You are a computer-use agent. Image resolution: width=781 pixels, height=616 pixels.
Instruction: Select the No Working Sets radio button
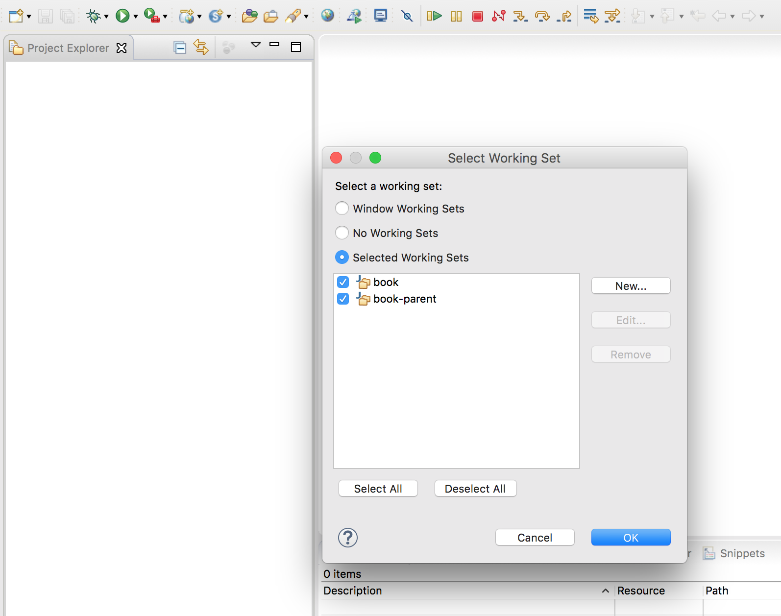click(342, 233)
